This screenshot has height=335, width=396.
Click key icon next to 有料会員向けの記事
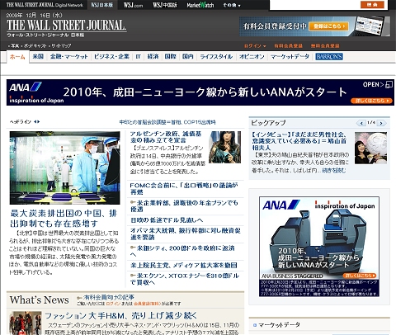tap(79, 297)
